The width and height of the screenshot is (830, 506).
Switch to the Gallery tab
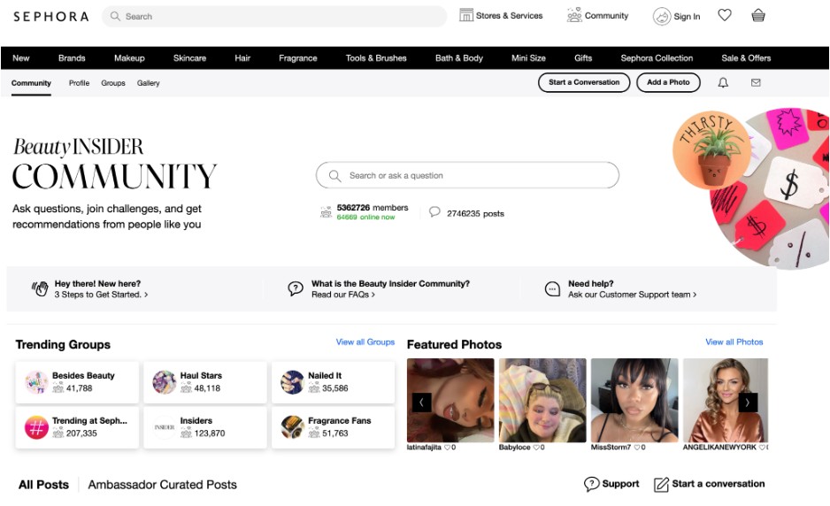tap(149, 83)
